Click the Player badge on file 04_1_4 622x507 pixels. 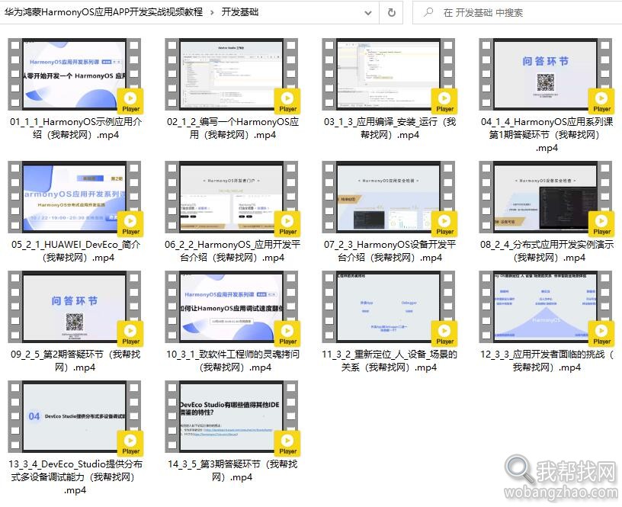pos(601,101)
